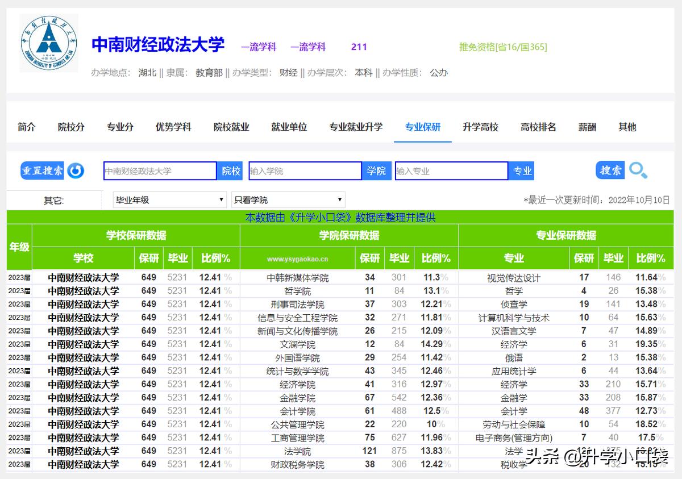Click the 输入学院 input field
The height and width of the screenshot is (479, 682).
tap(304, 170)
